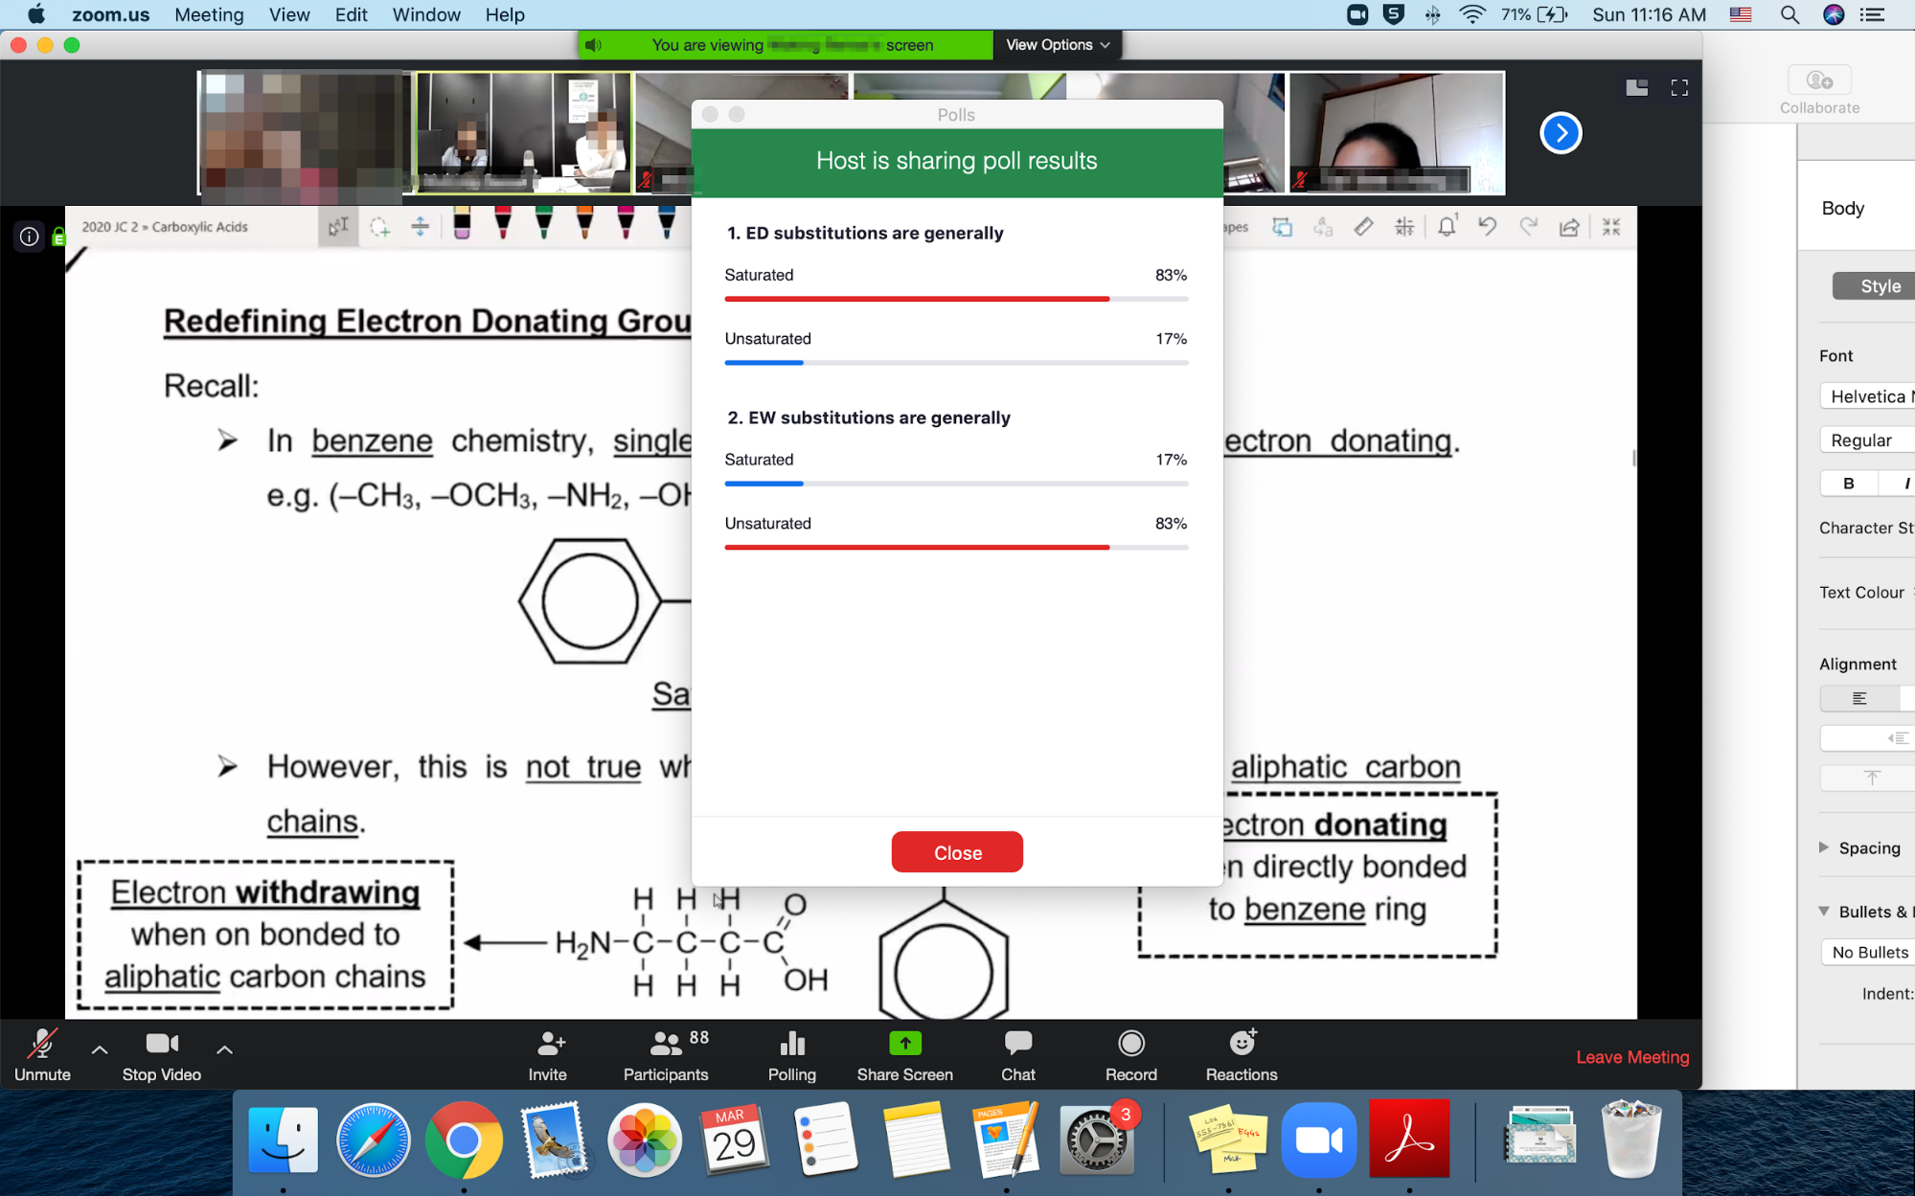Open the Window menu
Image resolution: width=1915 pixels, height=1196 pixels.
426,14
